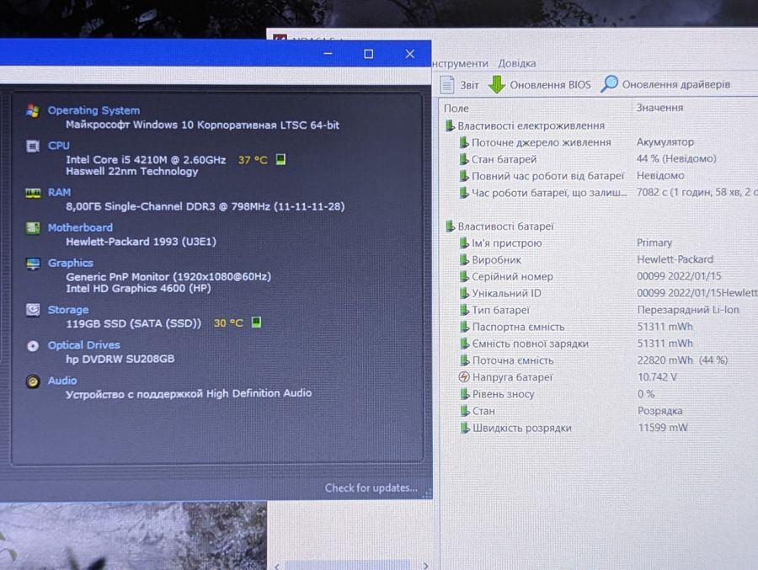Click the Optical Drives disc icon
The height and width of the screenshot is (570, 758).
[33, 346]
